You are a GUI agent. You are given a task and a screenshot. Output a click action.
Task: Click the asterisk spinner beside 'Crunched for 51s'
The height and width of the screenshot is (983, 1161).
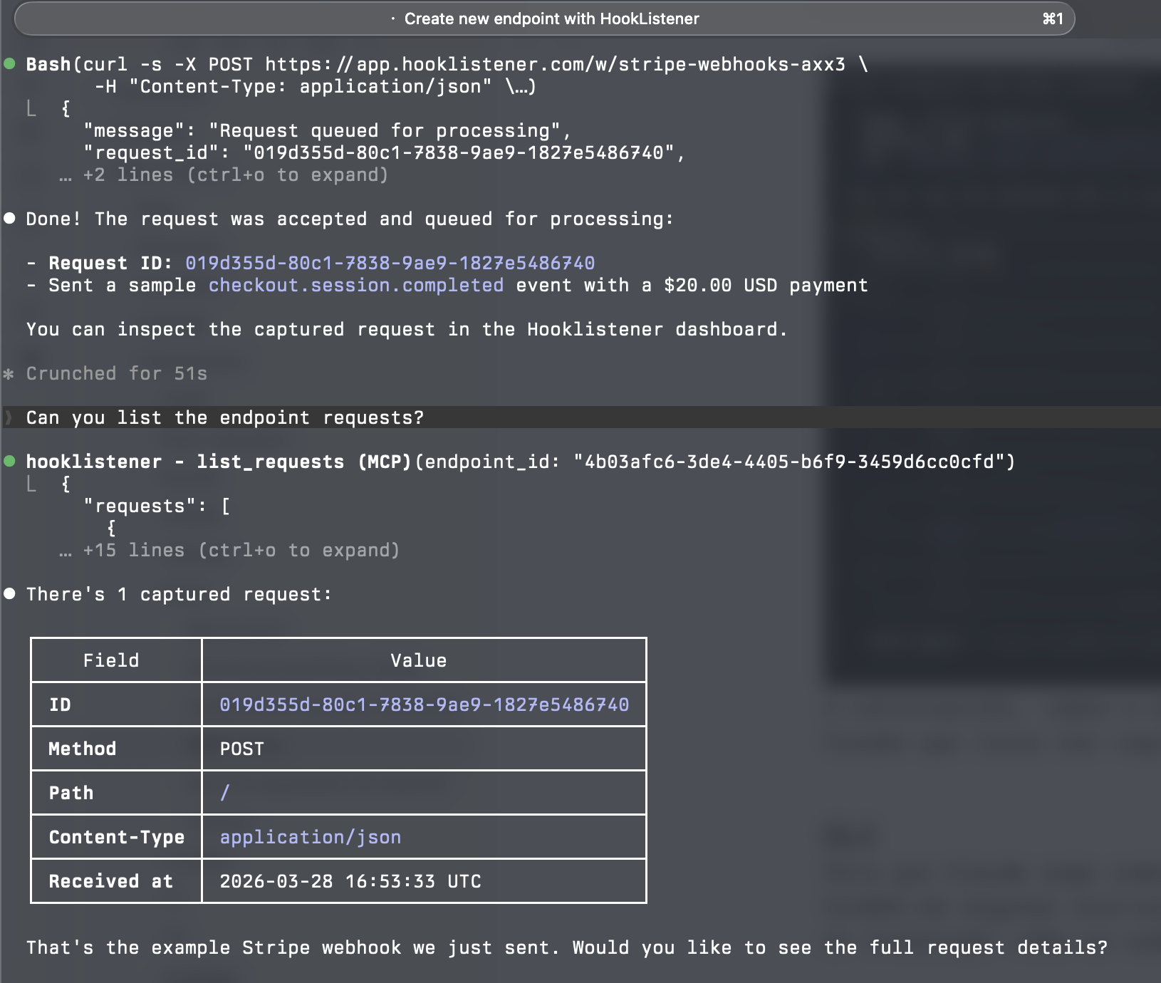click(x=10, y=373)
